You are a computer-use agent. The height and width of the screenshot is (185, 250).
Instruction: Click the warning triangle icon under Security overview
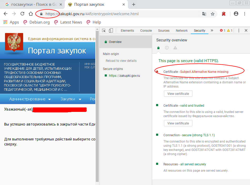pos(175,48)
